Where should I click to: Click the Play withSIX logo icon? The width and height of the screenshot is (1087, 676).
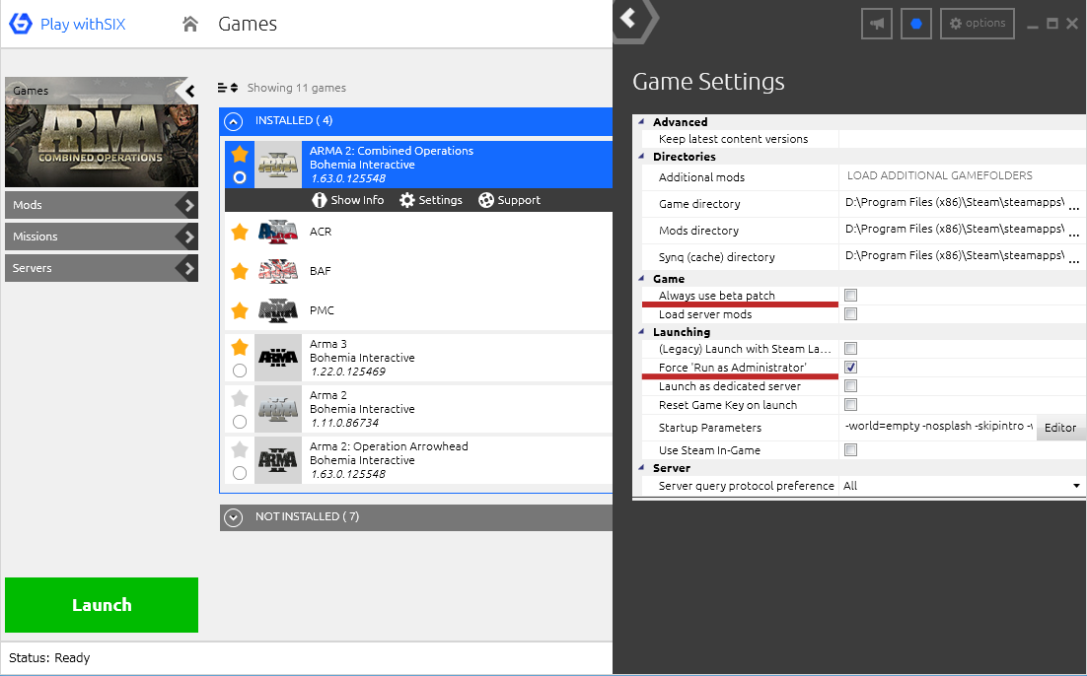20,24
